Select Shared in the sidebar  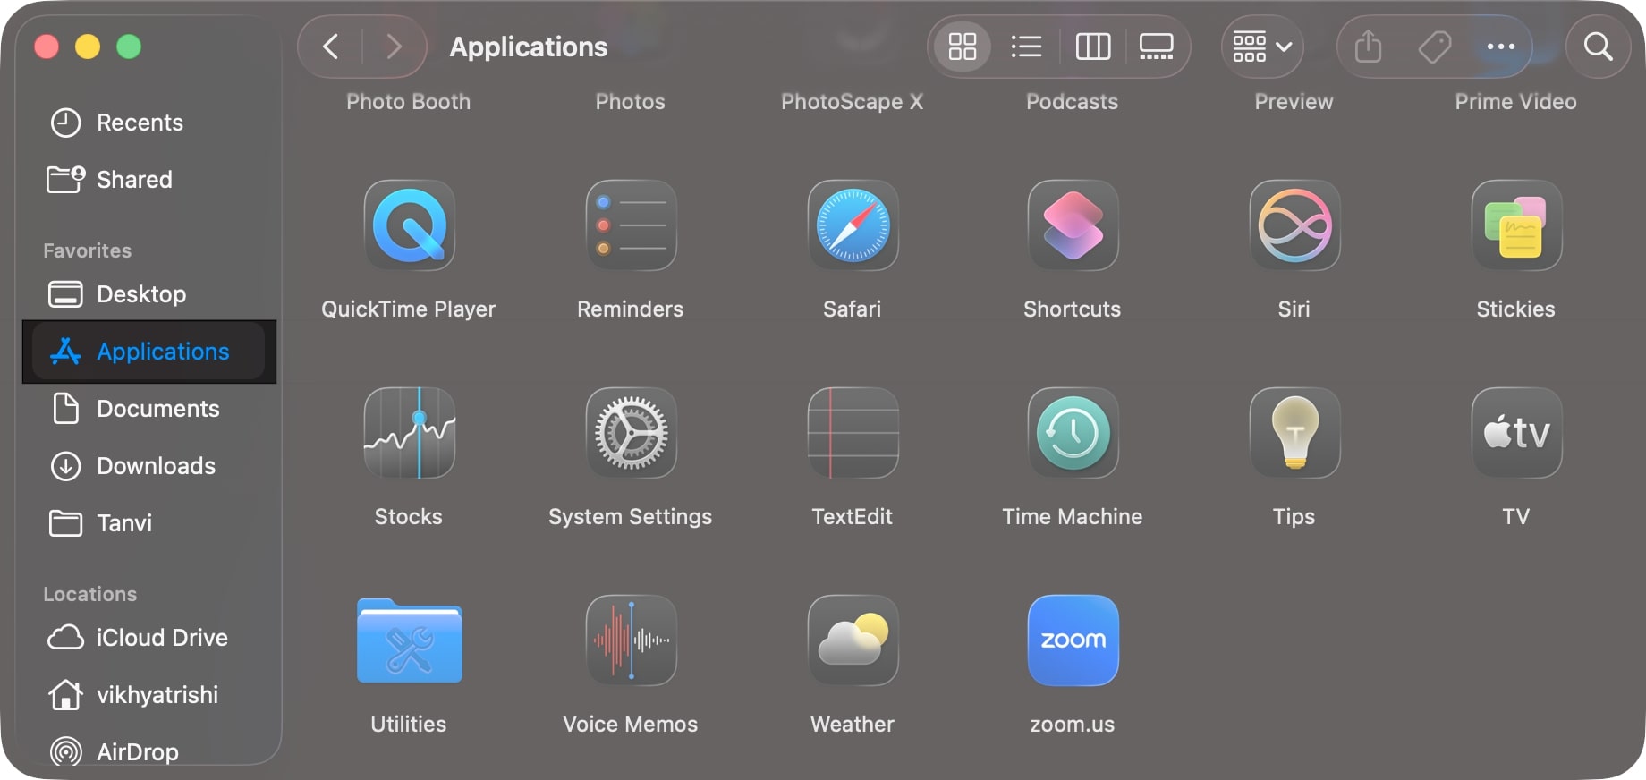pyautogui.click(x=148, y=180)
